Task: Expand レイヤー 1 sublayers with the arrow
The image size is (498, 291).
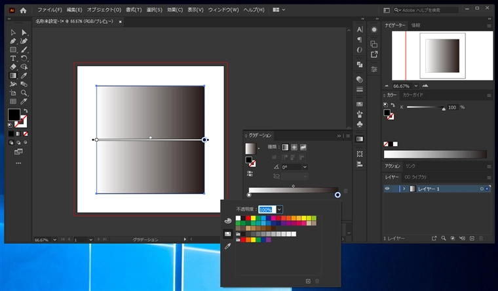Action: point(404,189)
